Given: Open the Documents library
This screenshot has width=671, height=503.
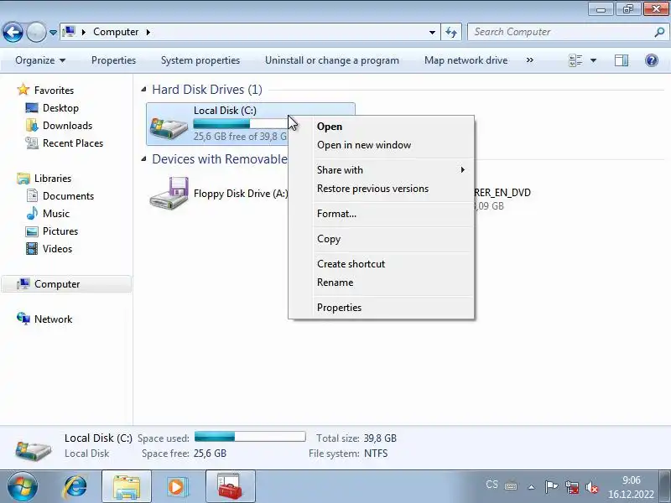Looking at the screenshot, I should click(x=68, y=196).
